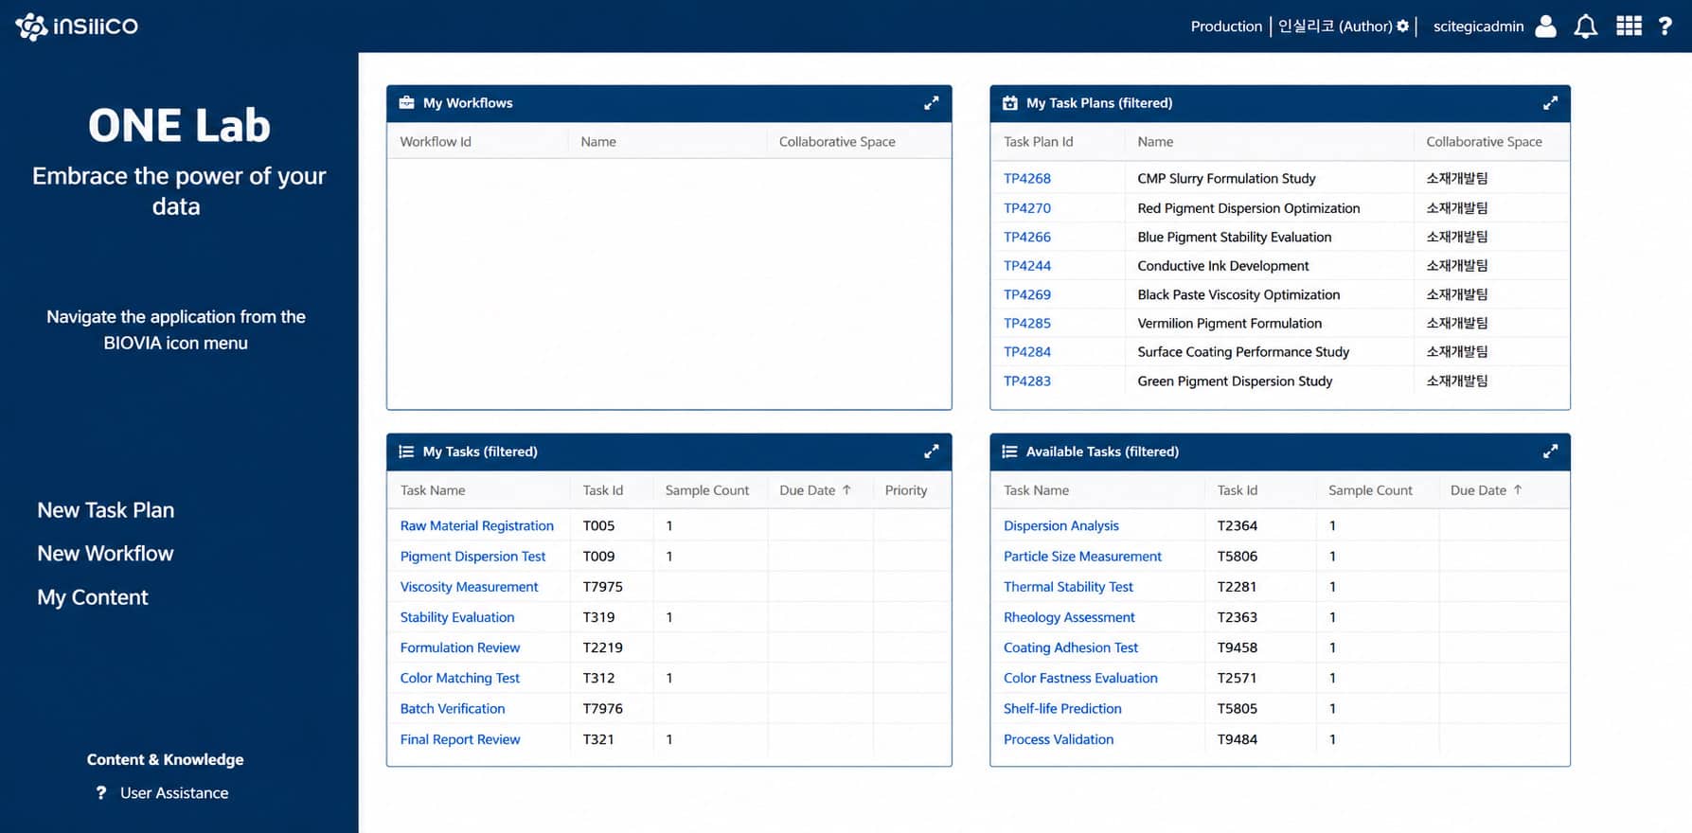
Task: Open the BIOVIA apps grid menu
Action: [x=1629, y=26]
